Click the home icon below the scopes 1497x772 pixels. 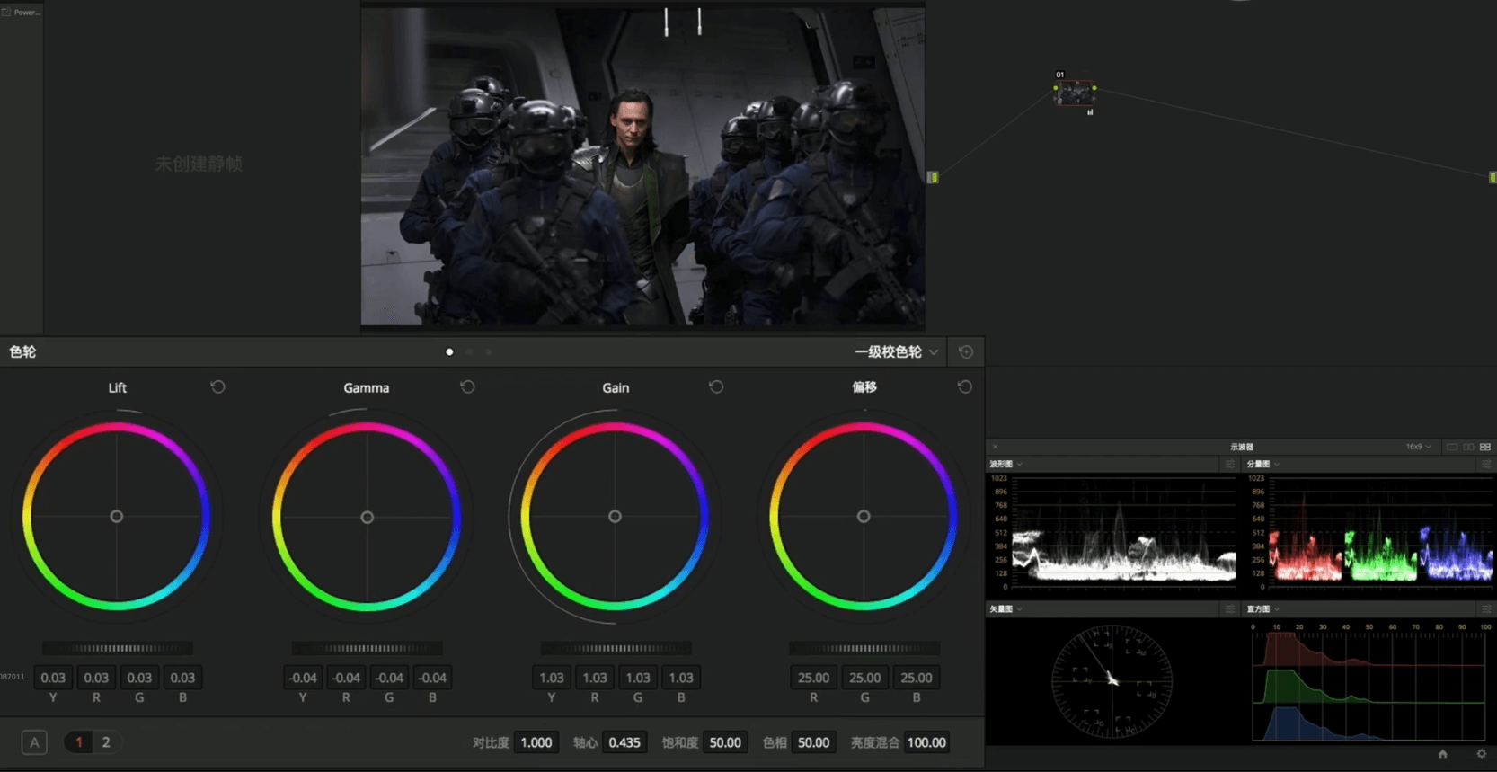pos(1443,754)
